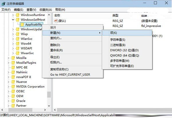Image resolution: width=172 pixels, height=118 pixels.
Task: Click the Mozilla folder icon
Action: coord(13,58)
